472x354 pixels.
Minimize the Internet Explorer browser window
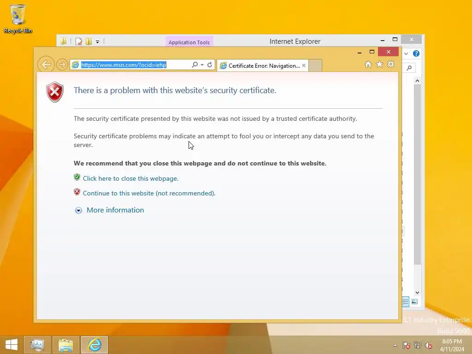coord(360,53)
